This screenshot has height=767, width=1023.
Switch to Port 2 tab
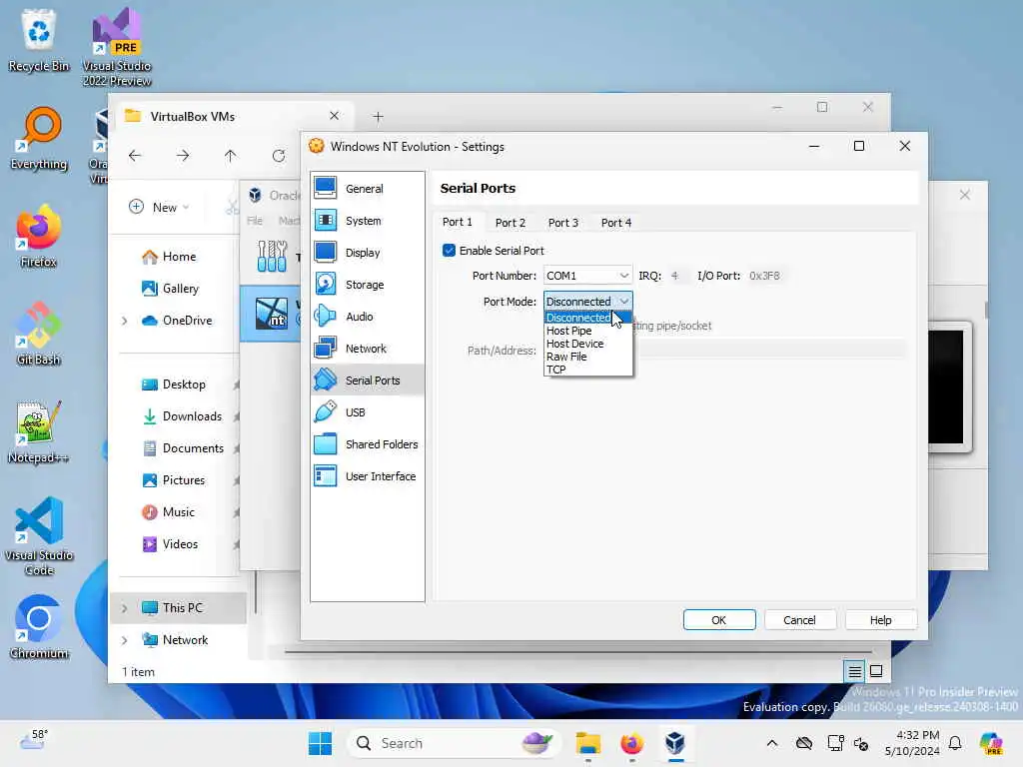(x=511, y=223)
